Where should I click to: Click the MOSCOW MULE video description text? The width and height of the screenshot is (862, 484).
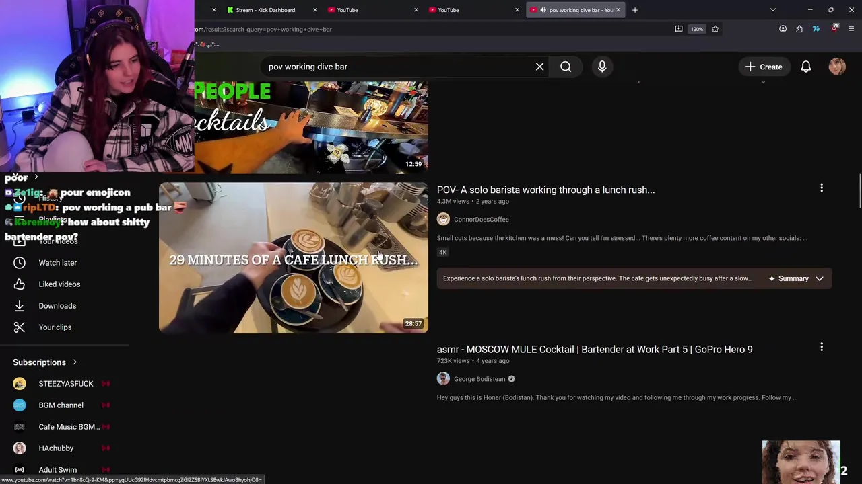tap(617, 397)
